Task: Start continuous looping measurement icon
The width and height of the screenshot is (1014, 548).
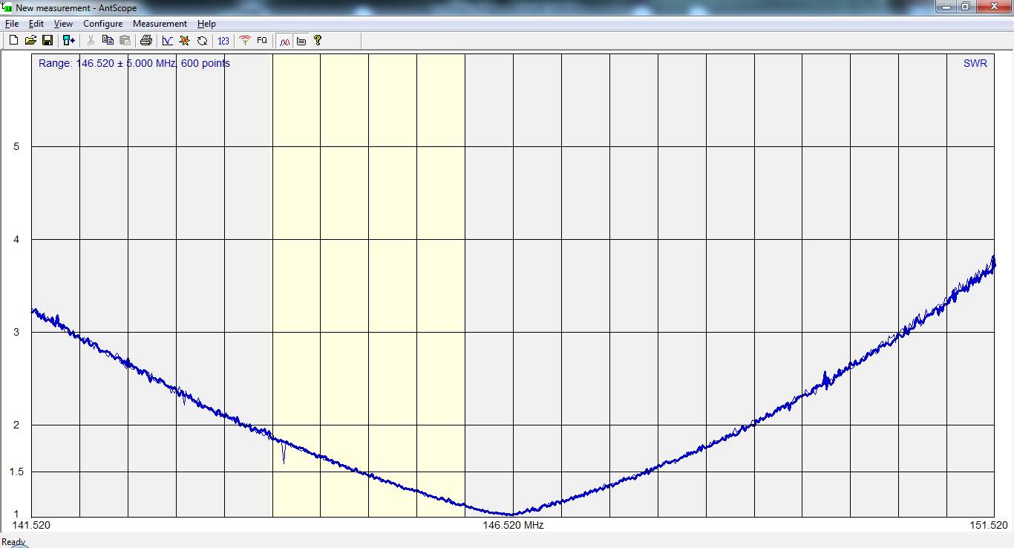Action: [202, 41]
